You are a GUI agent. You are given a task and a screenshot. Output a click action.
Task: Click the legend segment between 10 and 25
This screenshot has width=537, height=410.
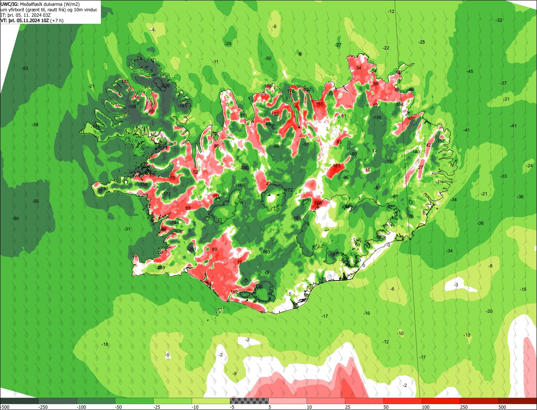(x=326, y=401)
